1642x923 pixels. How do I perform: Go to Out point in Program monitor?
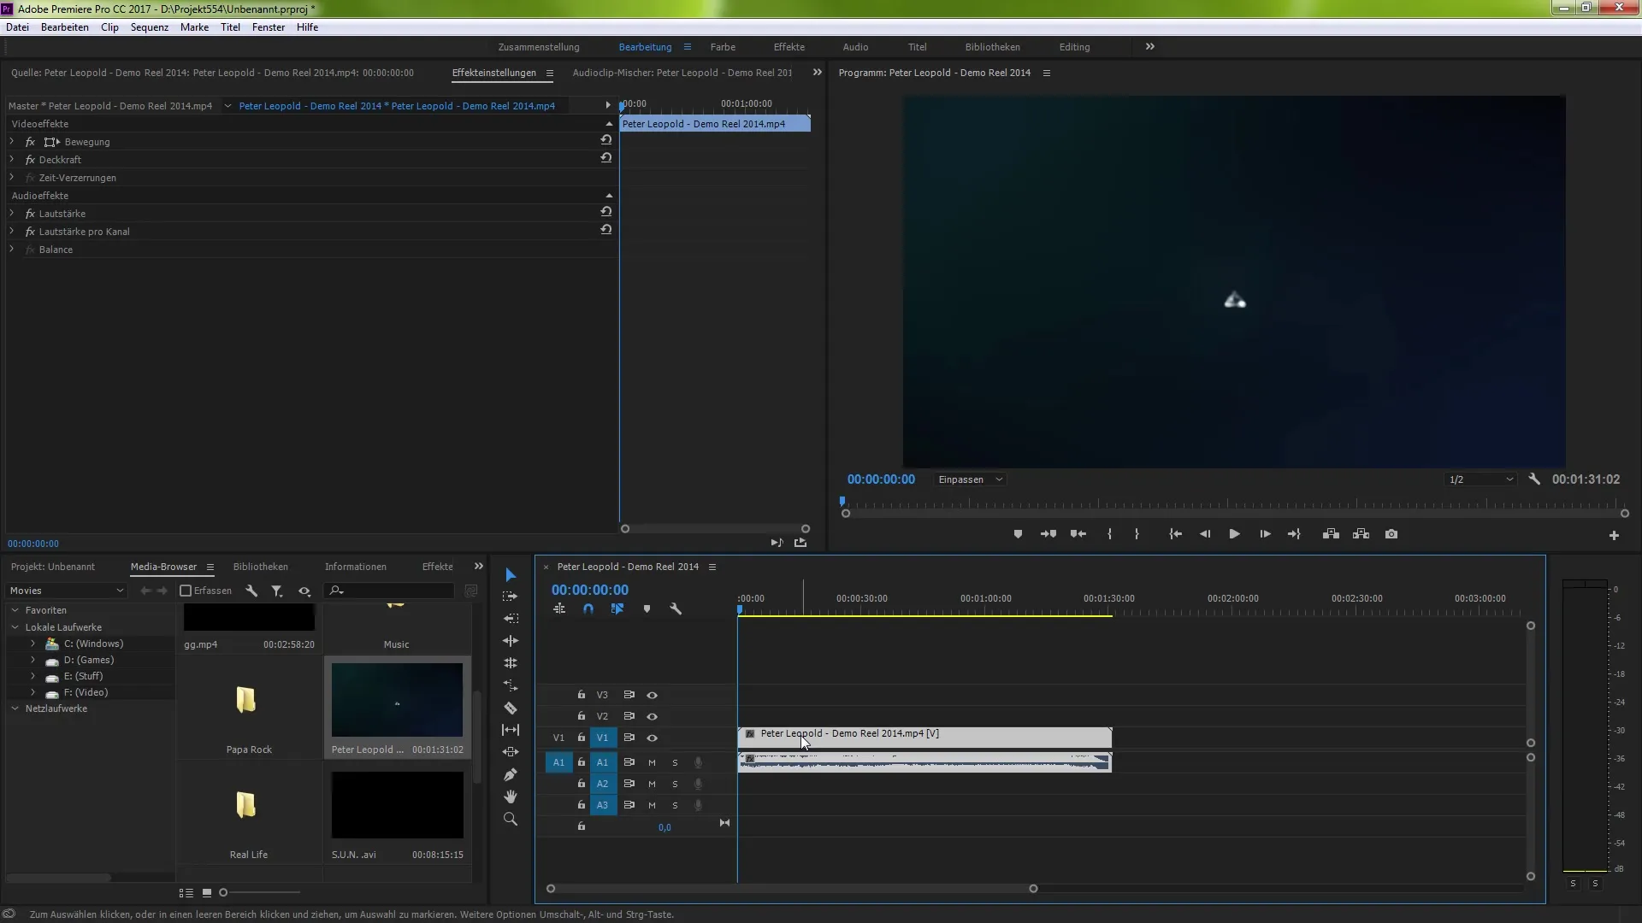coord(1294,534)
